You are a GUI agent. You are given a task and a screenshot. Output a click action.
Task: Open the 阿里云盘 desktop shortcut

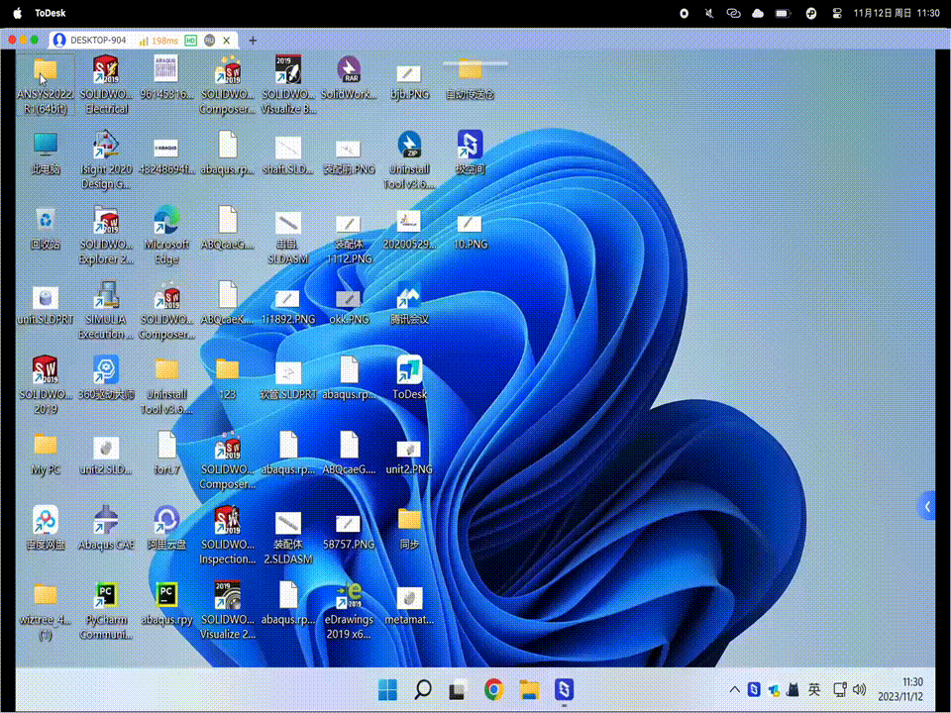coord(166,528)
